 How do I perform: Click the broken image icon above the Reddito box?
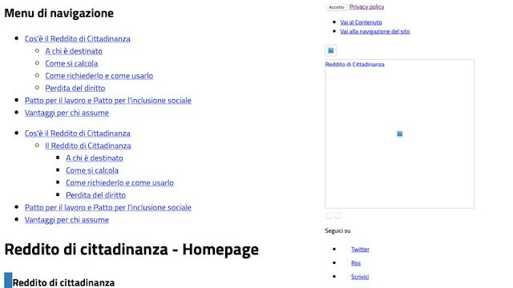pos(330,50)
